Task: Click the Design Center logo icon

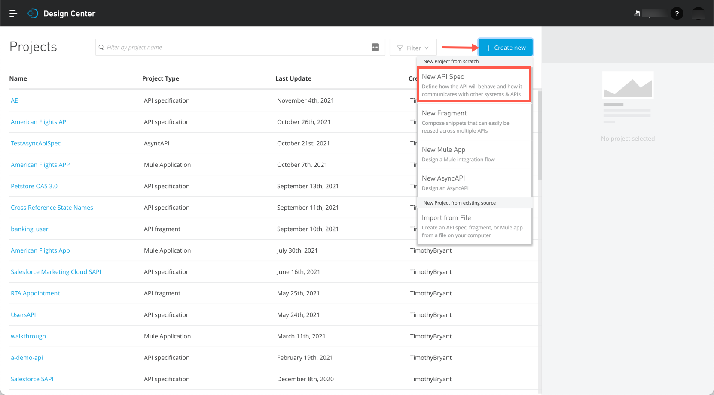Action: (33, 14)
